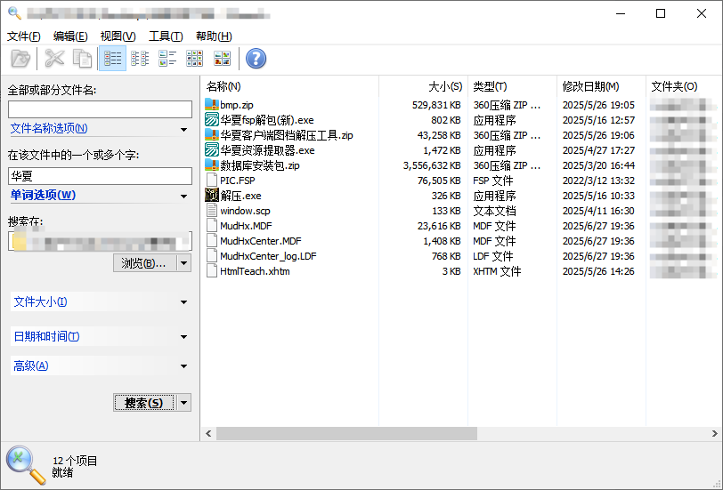The width and height of the screenshot is (723, 490).
Task: Click the 文件大小(I) link
Action: (x=41, y=301)
